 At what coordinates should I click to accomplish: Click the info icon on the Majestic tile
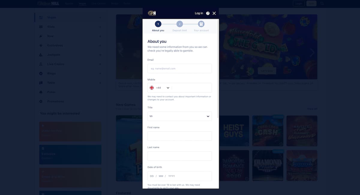pos(315,144)
